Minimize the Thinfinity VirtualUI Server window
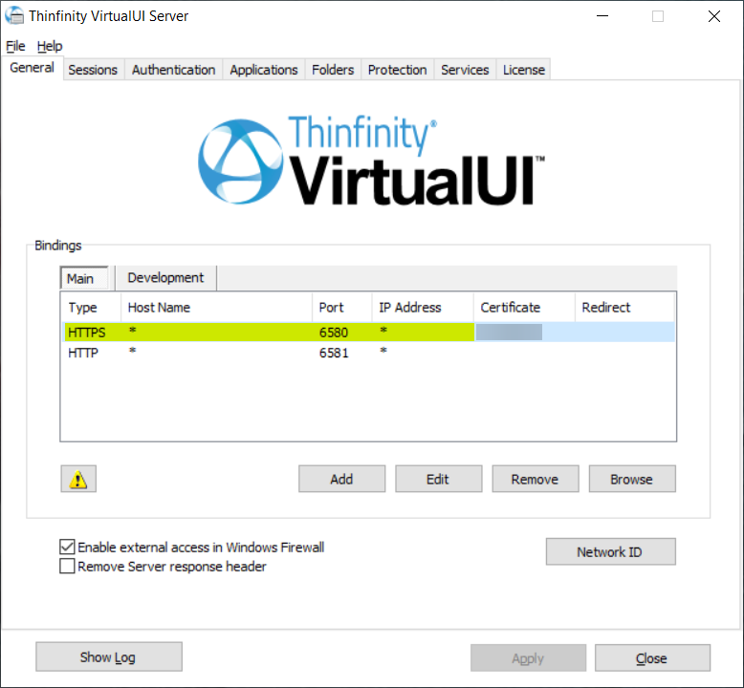 point(602,16)
